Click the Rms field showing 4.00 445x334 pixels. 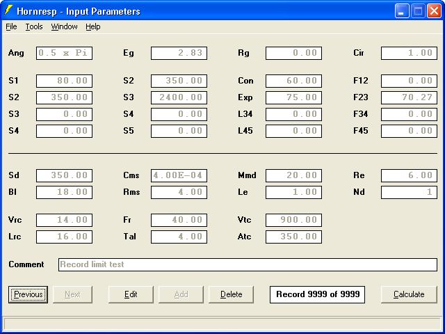pos(179,192)
